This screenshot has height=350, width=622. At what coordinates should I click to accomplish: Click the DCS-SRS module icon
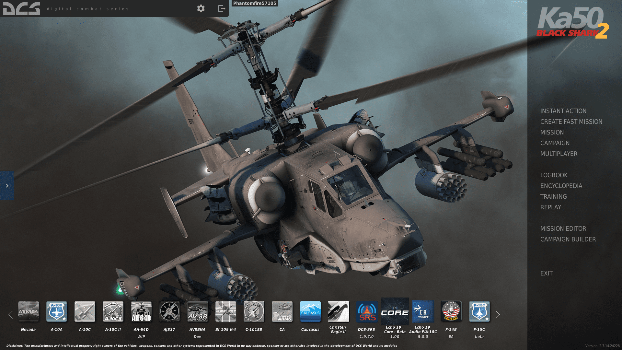click(x=367, y=311)
